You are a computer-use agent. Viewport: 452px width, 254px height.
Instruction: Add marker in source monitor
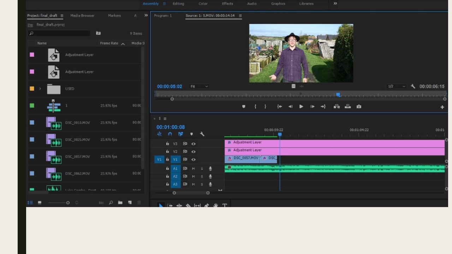coord(244,107)
